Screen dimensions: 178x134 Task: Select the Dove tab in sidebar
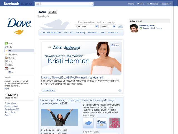click(x=19, y=51)
